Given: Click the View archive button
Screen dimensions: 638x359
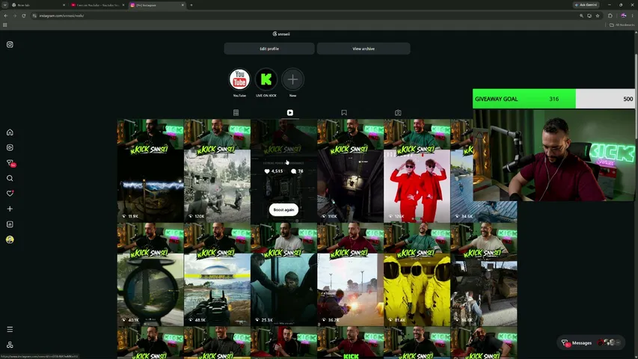Looking at the screenshot, I should 364,49.
